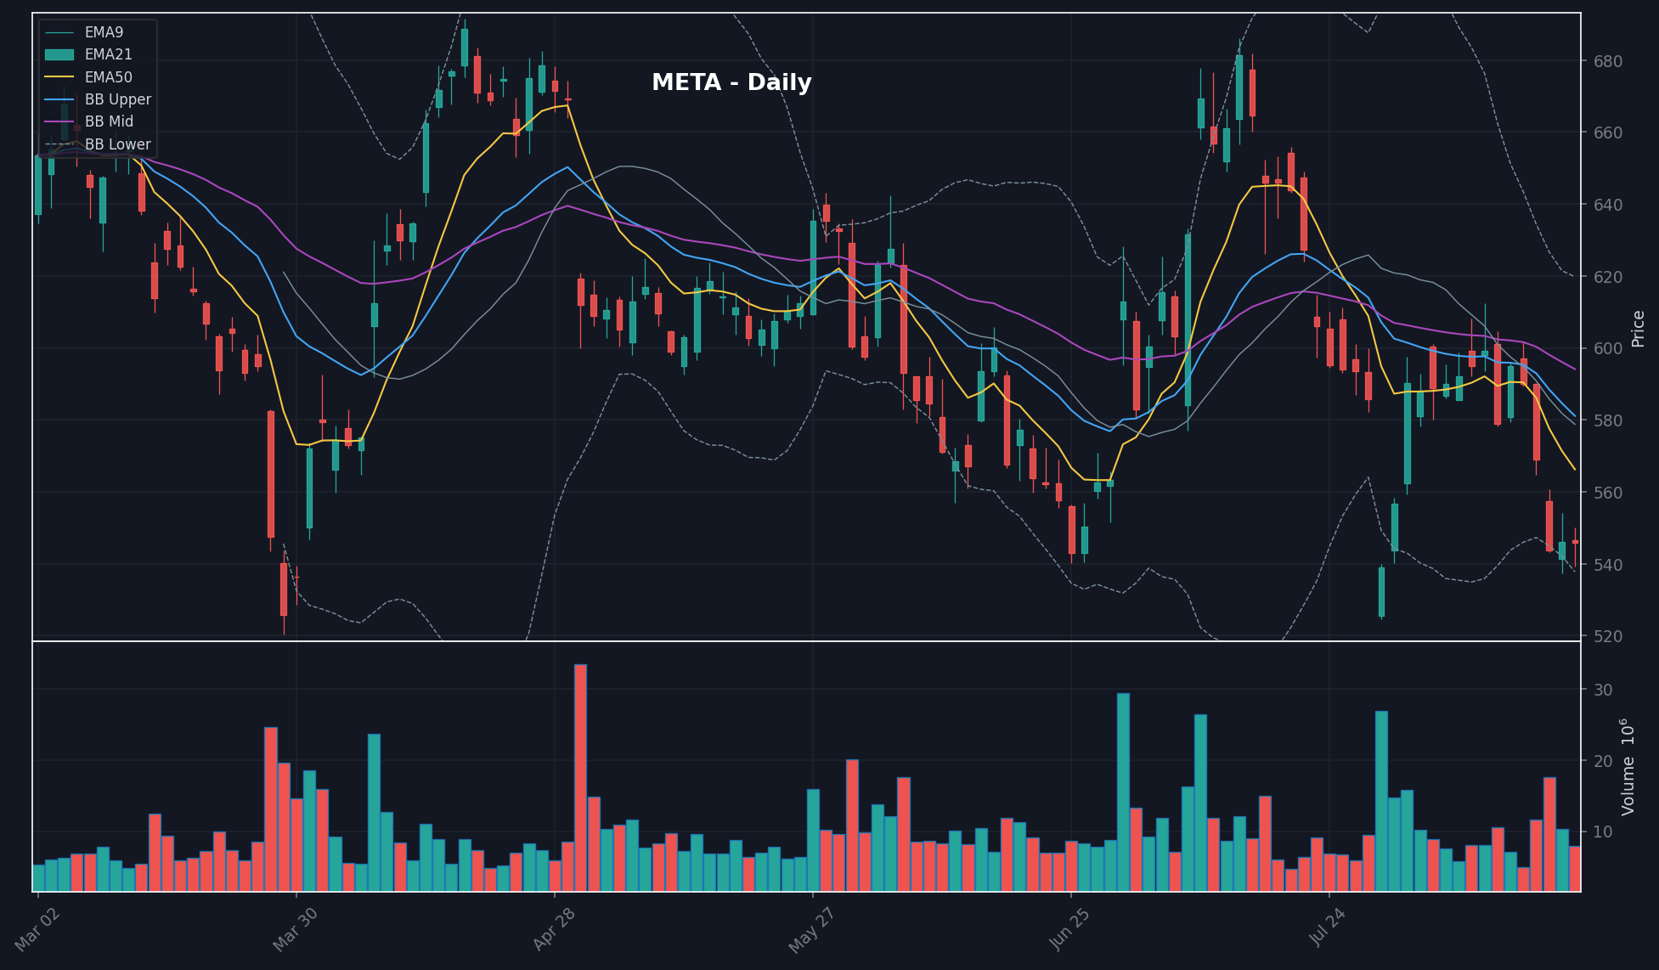Click the 20 volume axis tick label
Image resolution: width=1659 pixels, height=970 pixels.
tap(1603, 761)
